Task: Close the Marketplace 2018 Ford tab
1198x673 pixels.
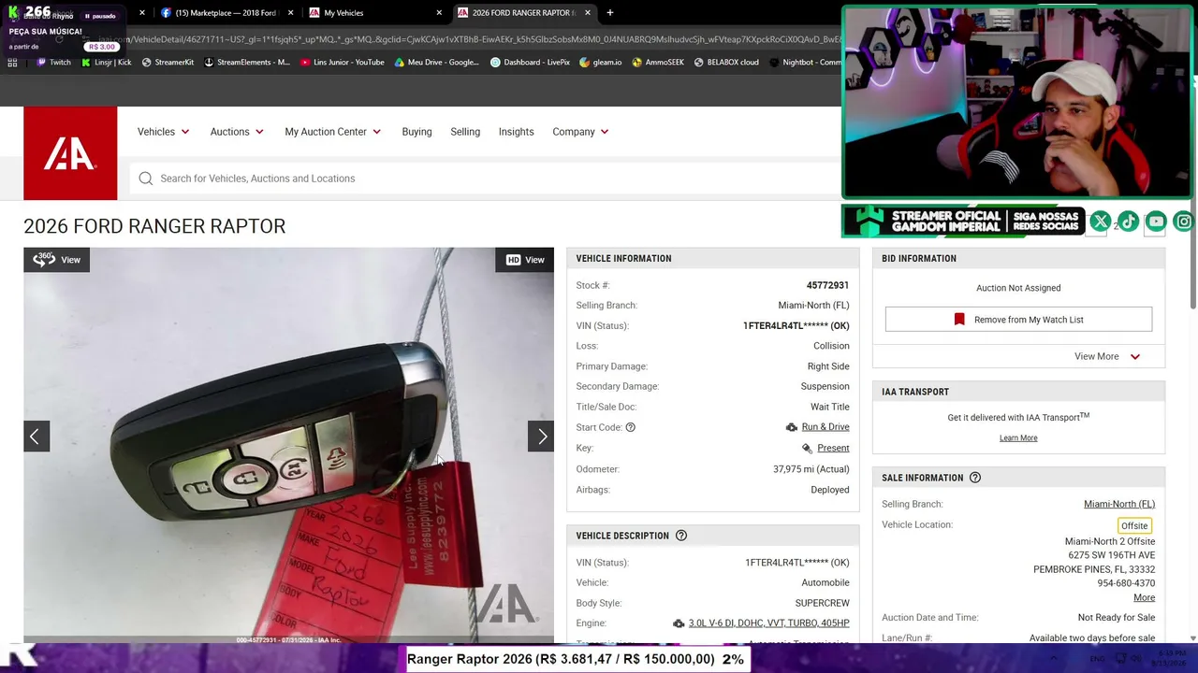Action: click(x=291, y=13)
